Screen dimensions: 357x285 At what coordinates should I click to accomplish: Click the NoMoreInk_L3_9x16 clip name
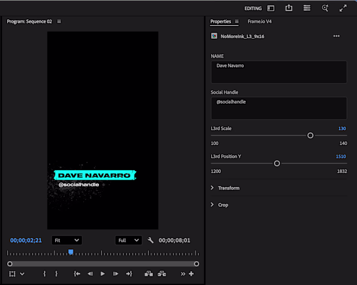tap(242, 36)
